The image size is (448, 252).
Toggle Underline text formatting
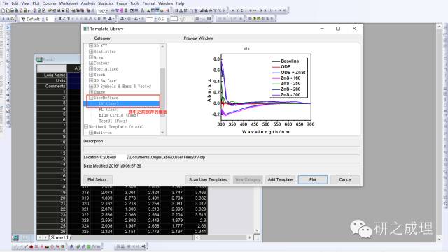click(x=69, y=19)
